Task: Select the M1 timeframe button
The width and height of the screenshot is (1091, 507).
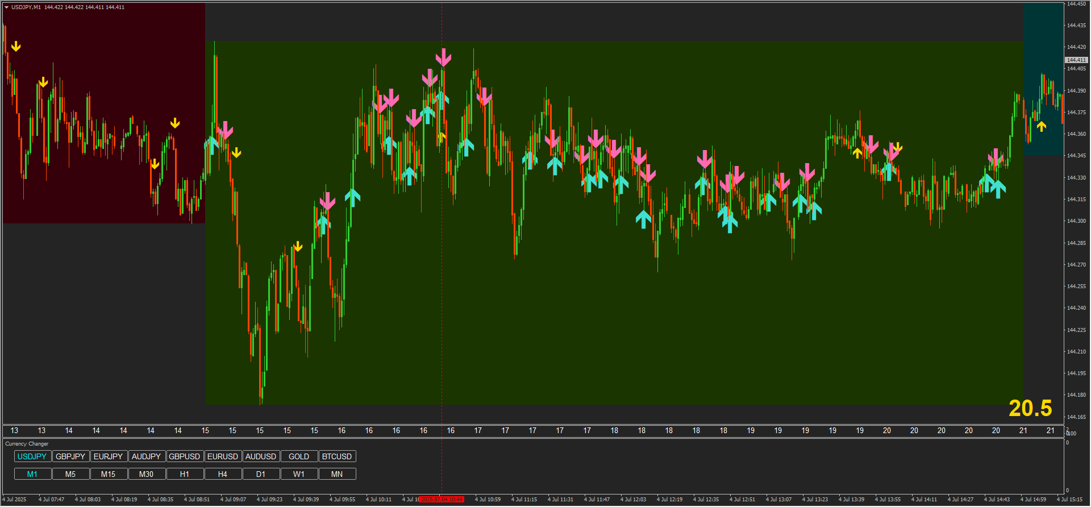Action: [32, 474]
